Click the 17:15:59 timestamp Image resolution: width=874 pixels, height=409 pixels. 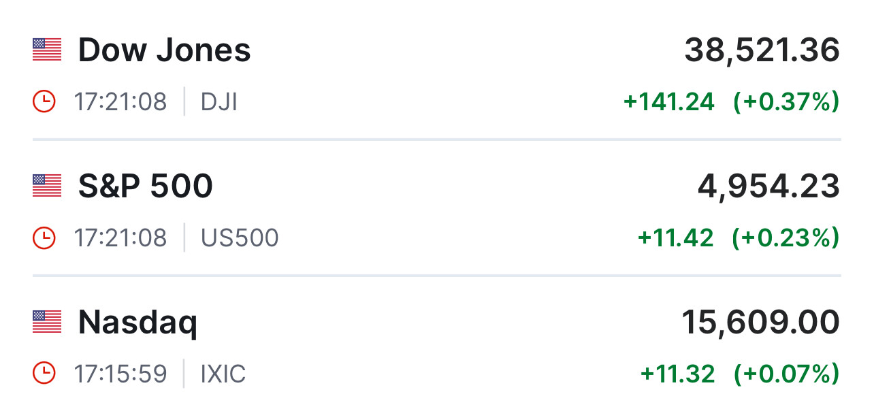coord(120,374)
